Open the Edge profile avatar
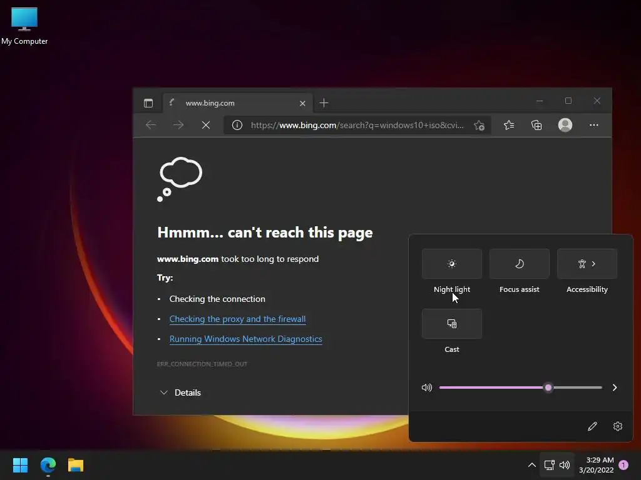641x480 pixels. [x=565, y=125]
